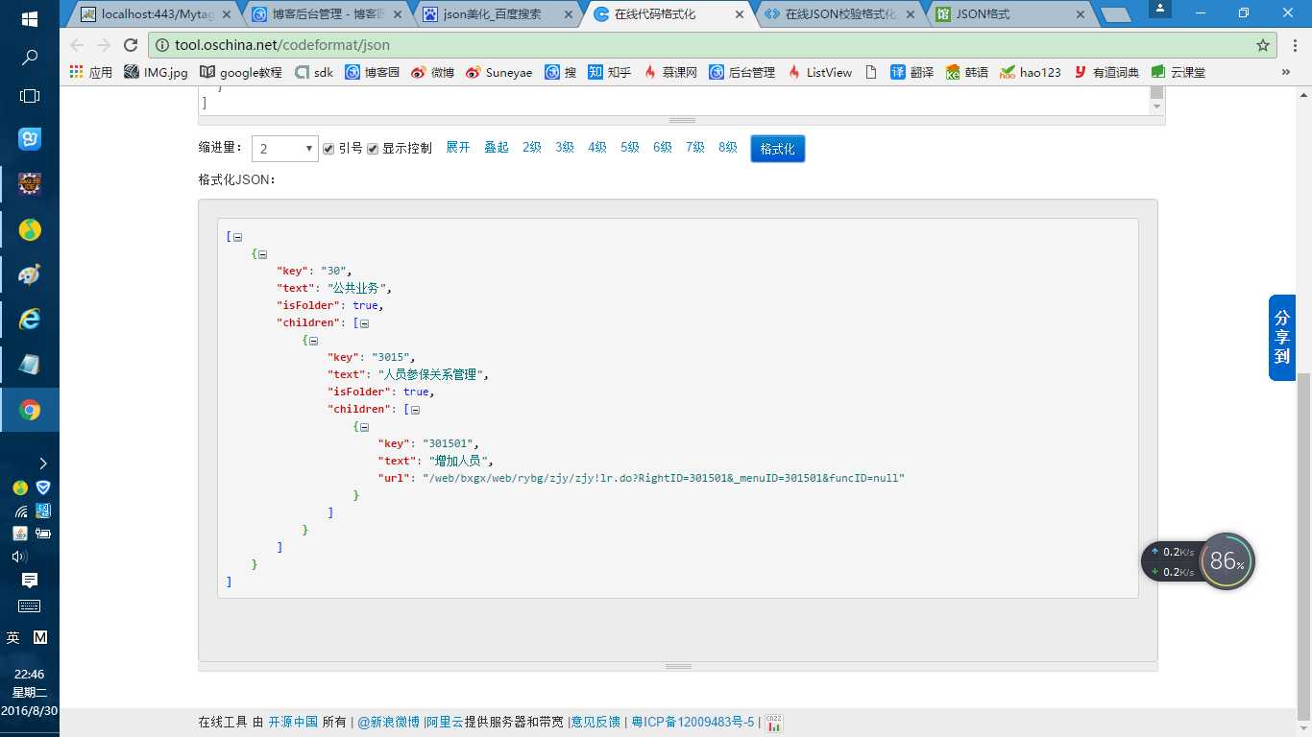Collapse to 3级 level
Viewport: 1312px width, 737px height.
[x=565, y=148]
